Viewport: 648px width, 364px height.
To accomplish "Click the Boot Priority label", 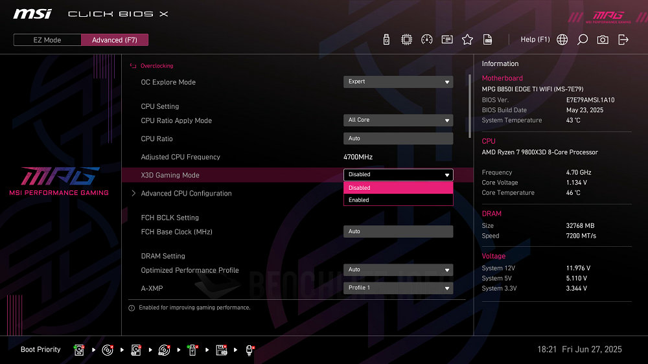I will (40, 350).
